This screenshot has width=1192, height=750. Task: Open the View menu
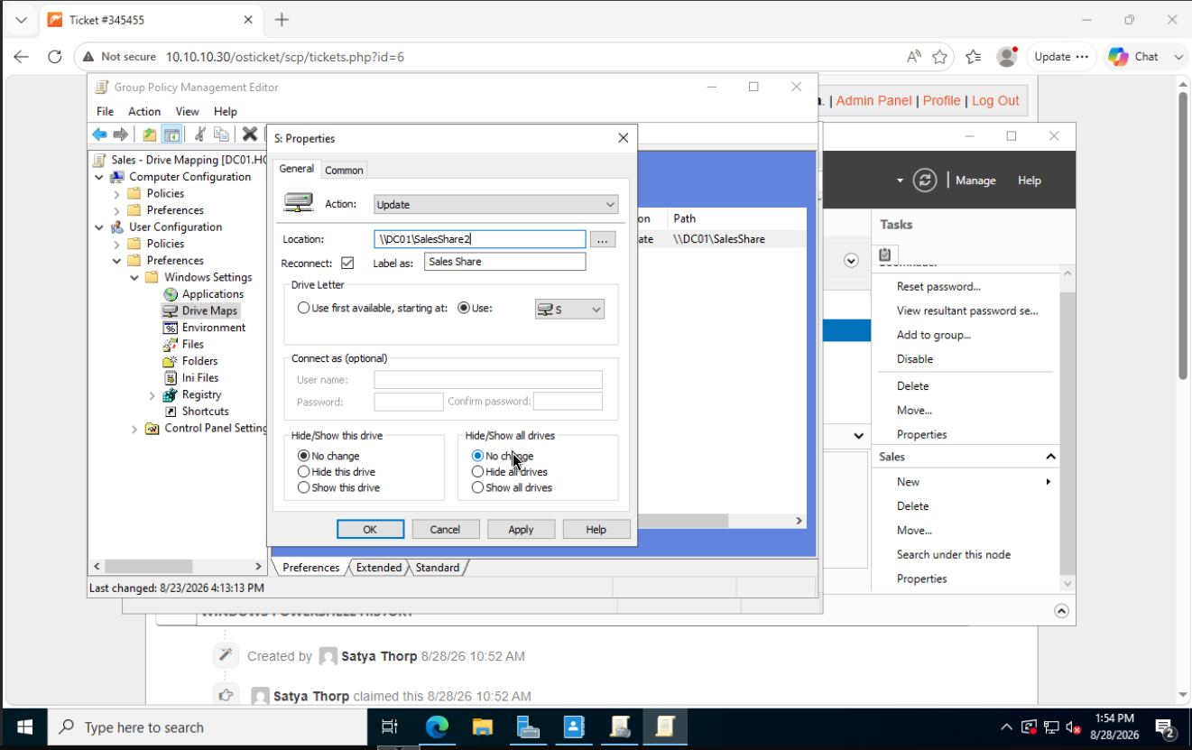tap(187, 112)
